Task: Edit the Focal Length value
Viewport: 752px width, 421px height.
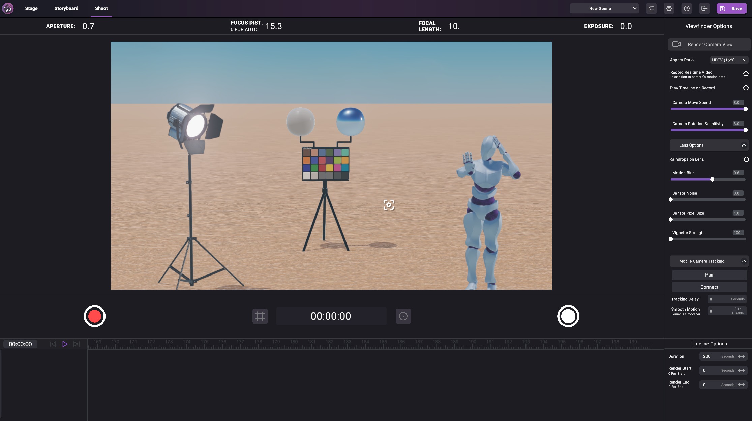Action: pos(454,26)
